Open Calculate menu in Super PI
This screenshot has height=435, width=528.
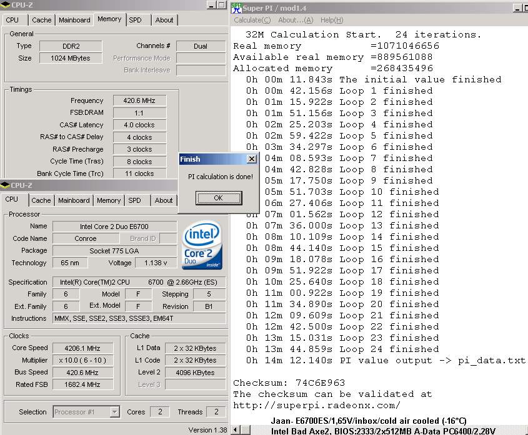click(252, 20)
